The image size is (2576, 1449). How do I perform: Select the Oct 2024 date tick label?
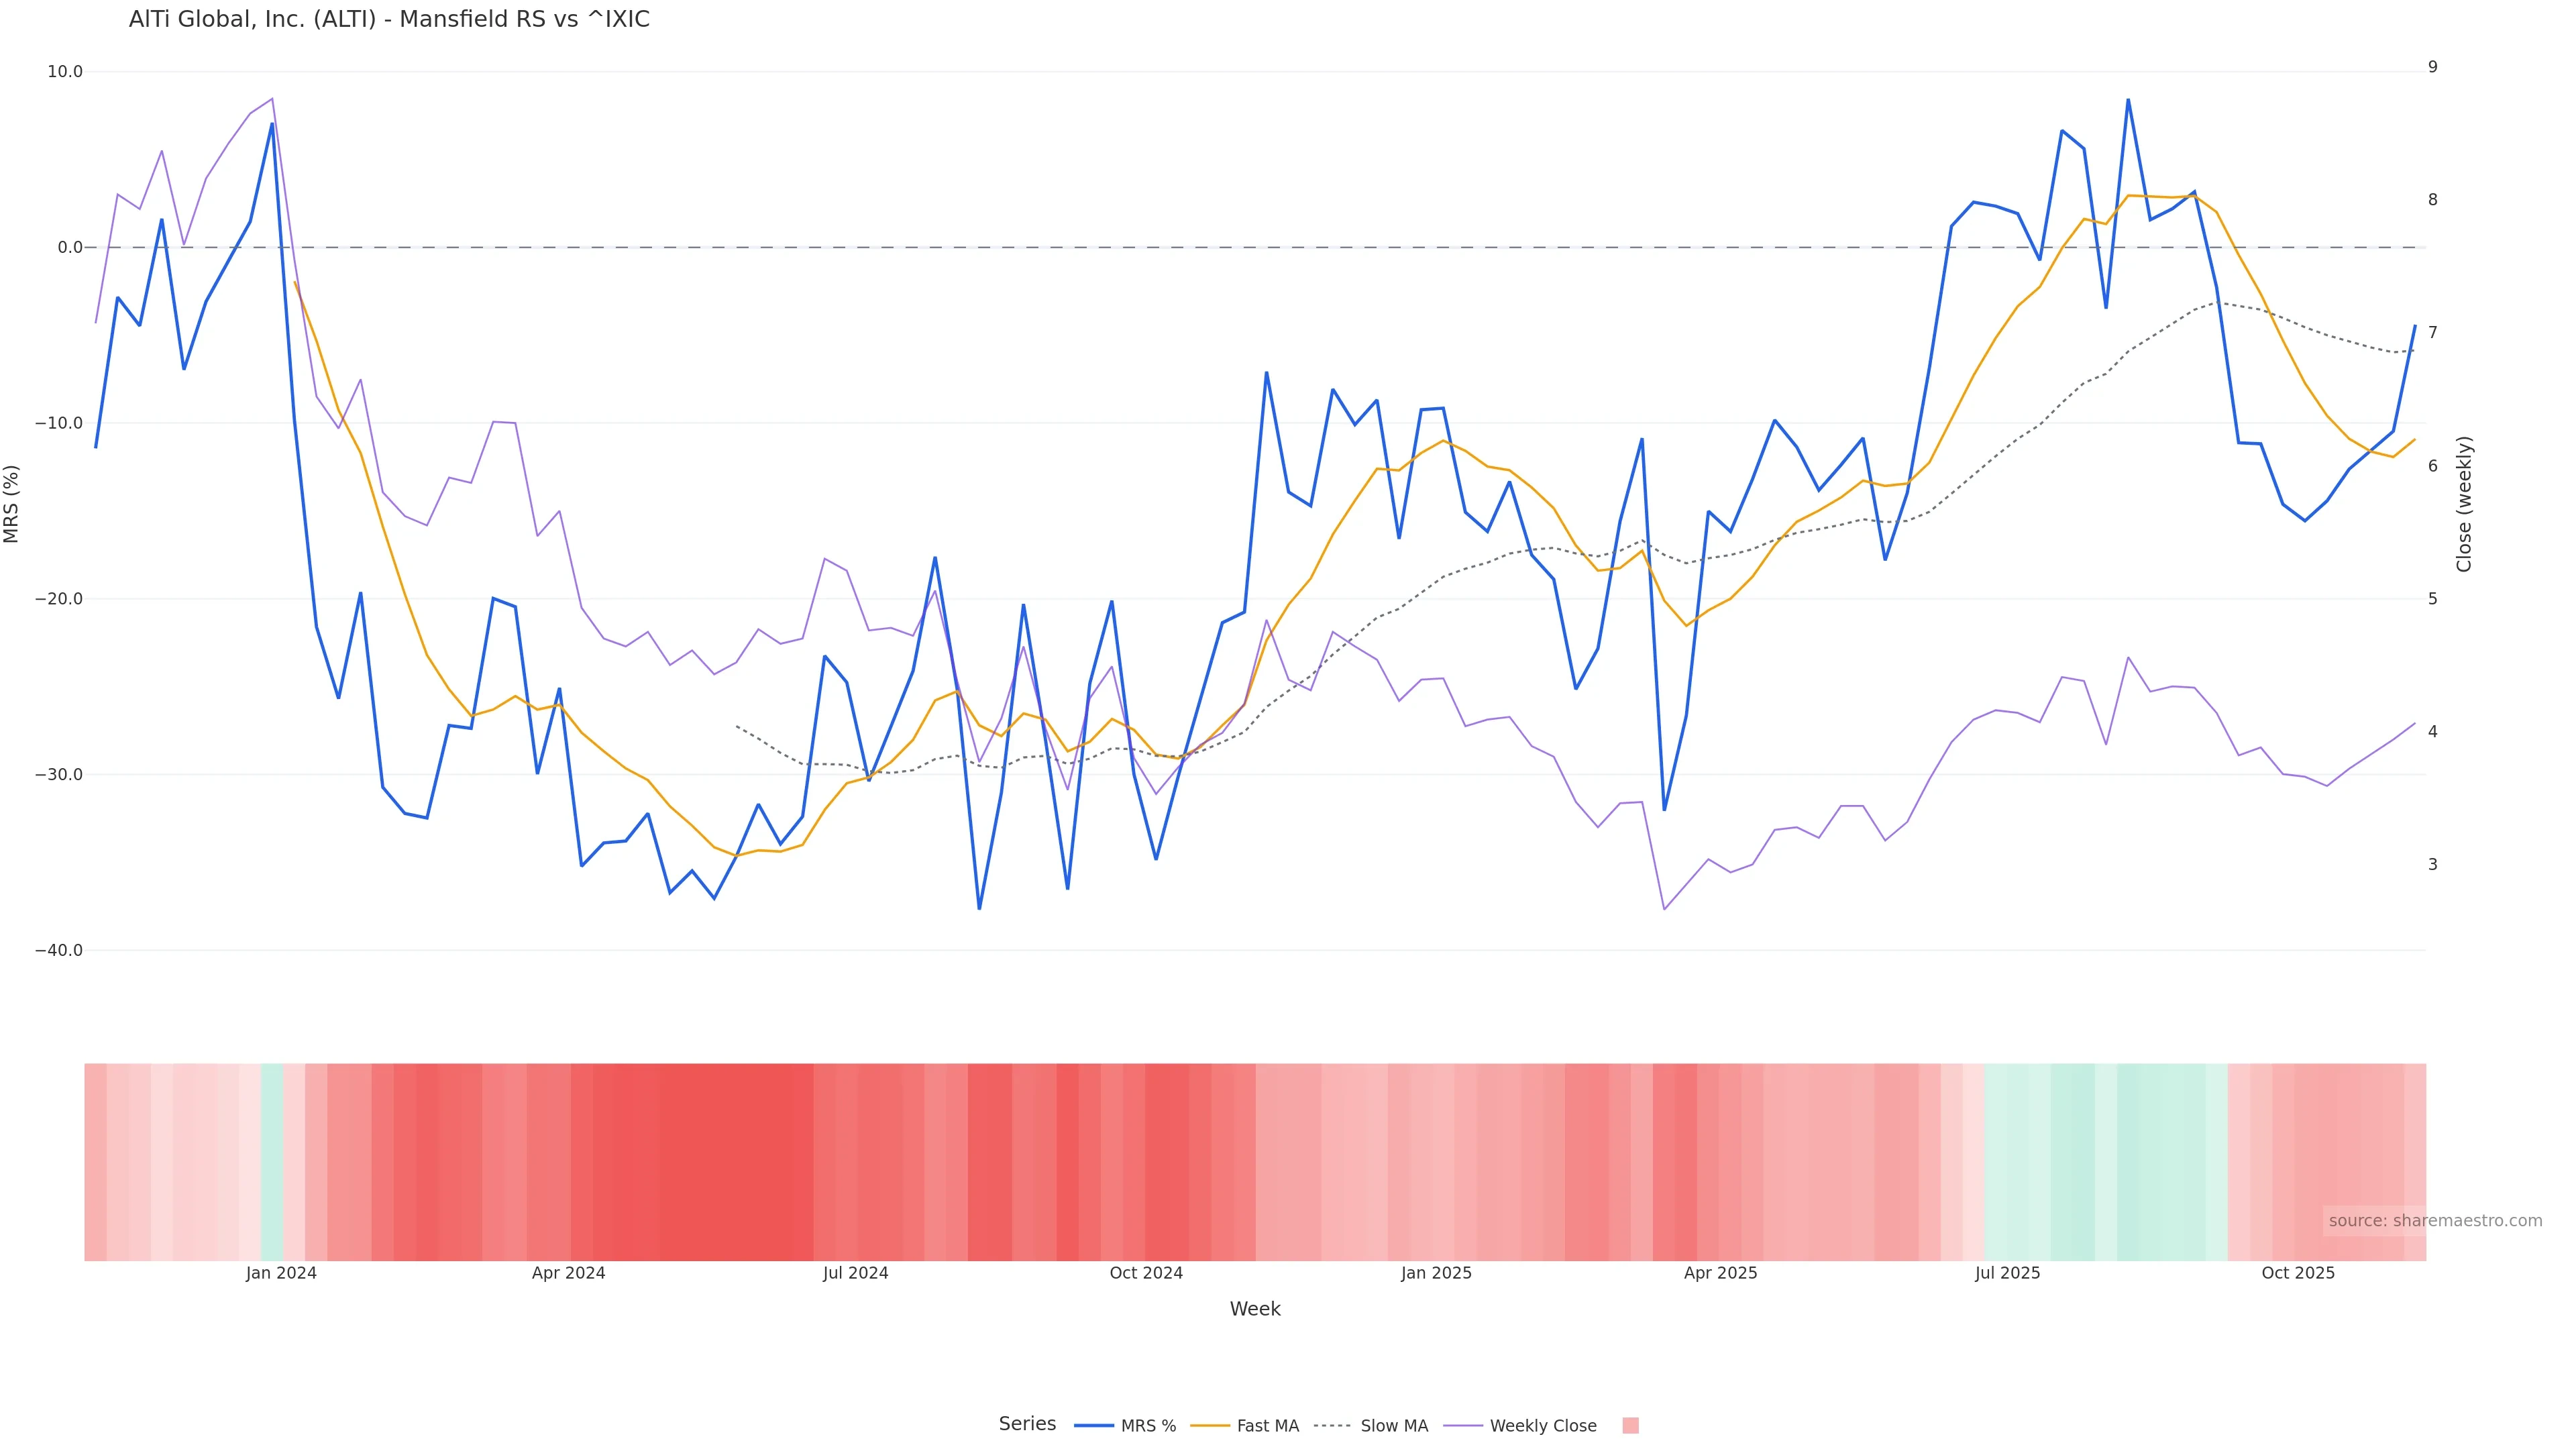[1146, 1273]
